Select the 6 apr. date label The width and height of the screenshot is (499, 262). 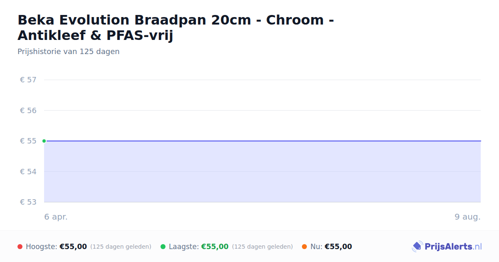[x=56, y=217]
